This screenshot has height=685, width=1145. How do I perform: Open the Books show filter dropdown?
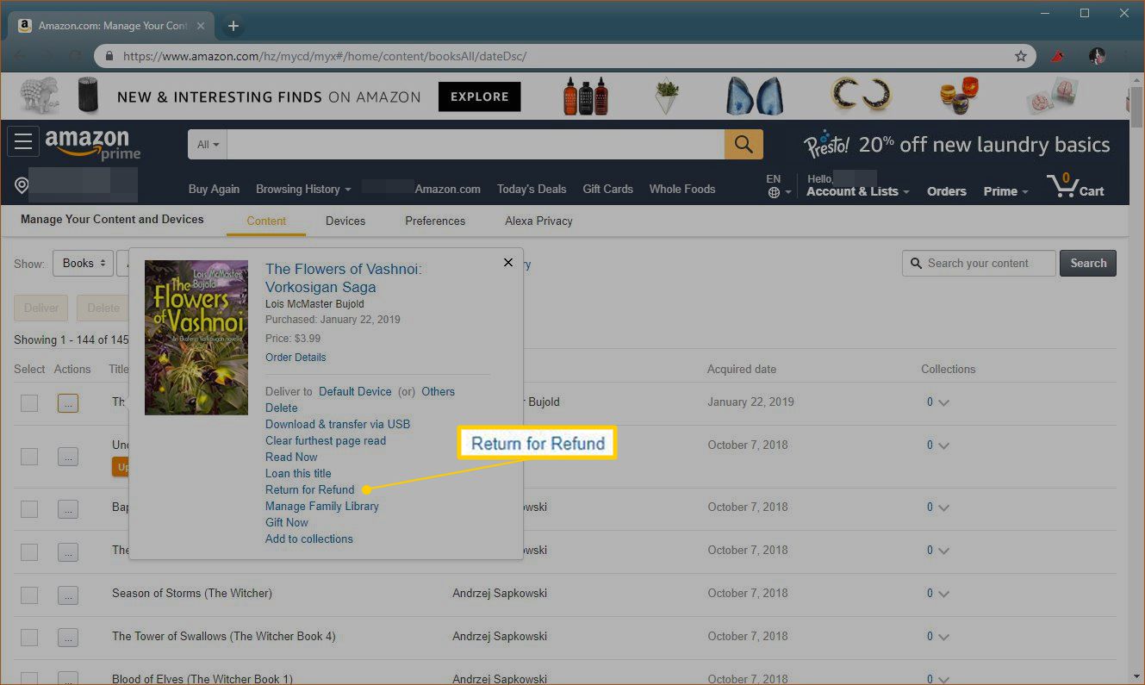point(84,264)
